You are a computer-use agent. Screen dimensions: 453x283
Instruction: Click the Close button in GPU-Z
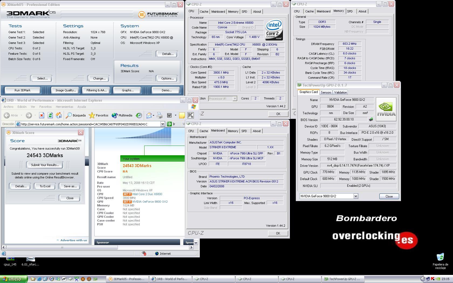click(x=389, y=196)
